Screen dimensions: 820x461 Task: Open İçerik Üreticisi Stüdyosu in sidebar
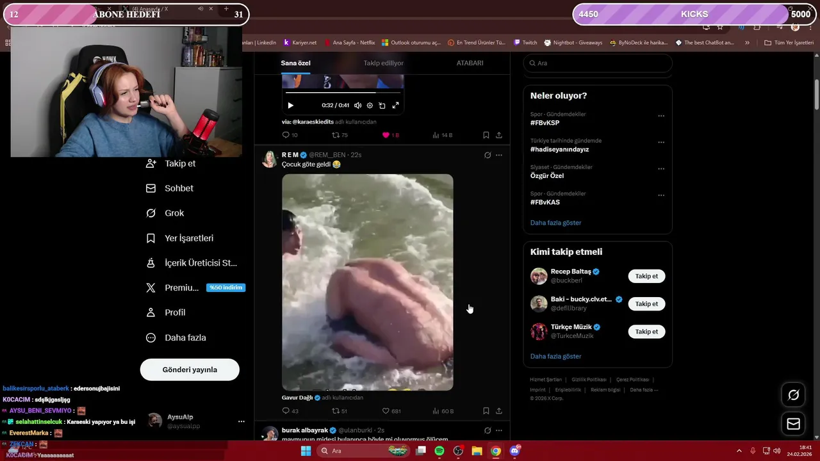(192, 263)
